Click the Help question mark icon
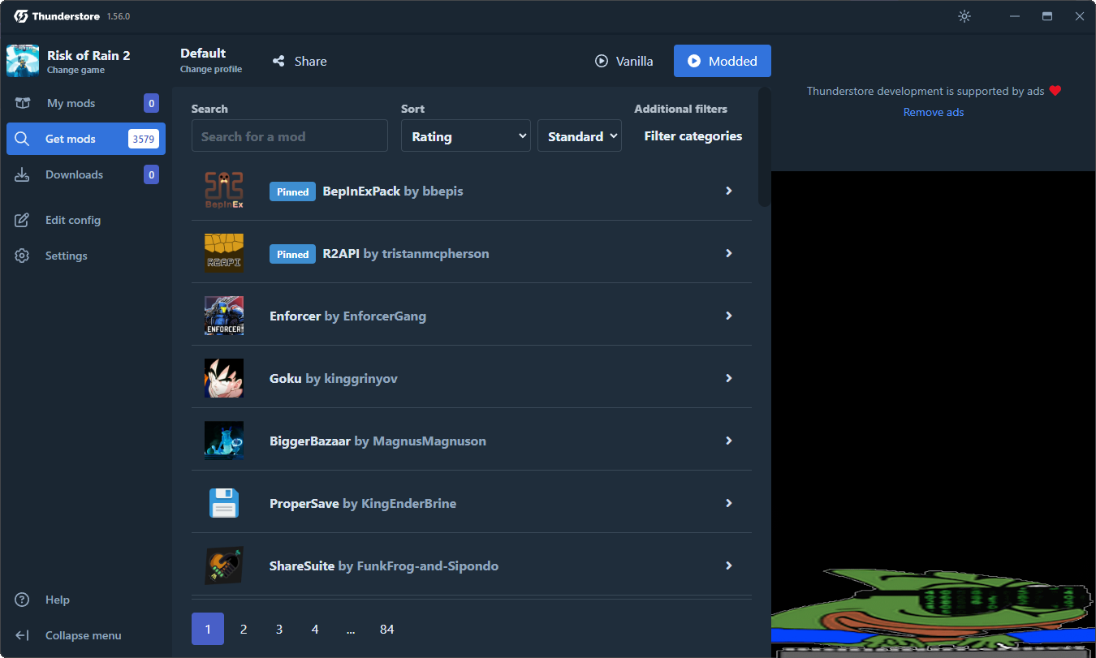This screenshot has width=1096, height=658. click(22, 600)
